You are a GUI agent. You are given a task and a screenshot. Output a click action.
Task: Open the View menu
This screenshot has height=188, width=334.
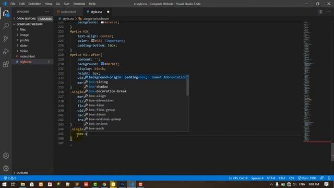point(49,4)
